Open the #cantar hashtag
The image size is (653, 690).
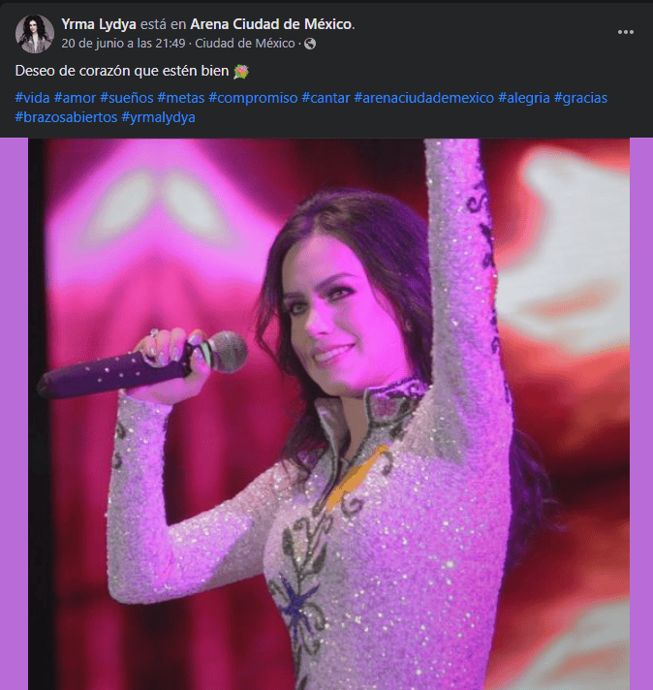(326, 98)
